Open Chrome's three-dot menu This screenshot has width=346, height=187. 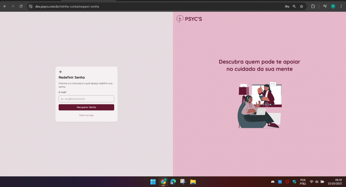point(341,6)
